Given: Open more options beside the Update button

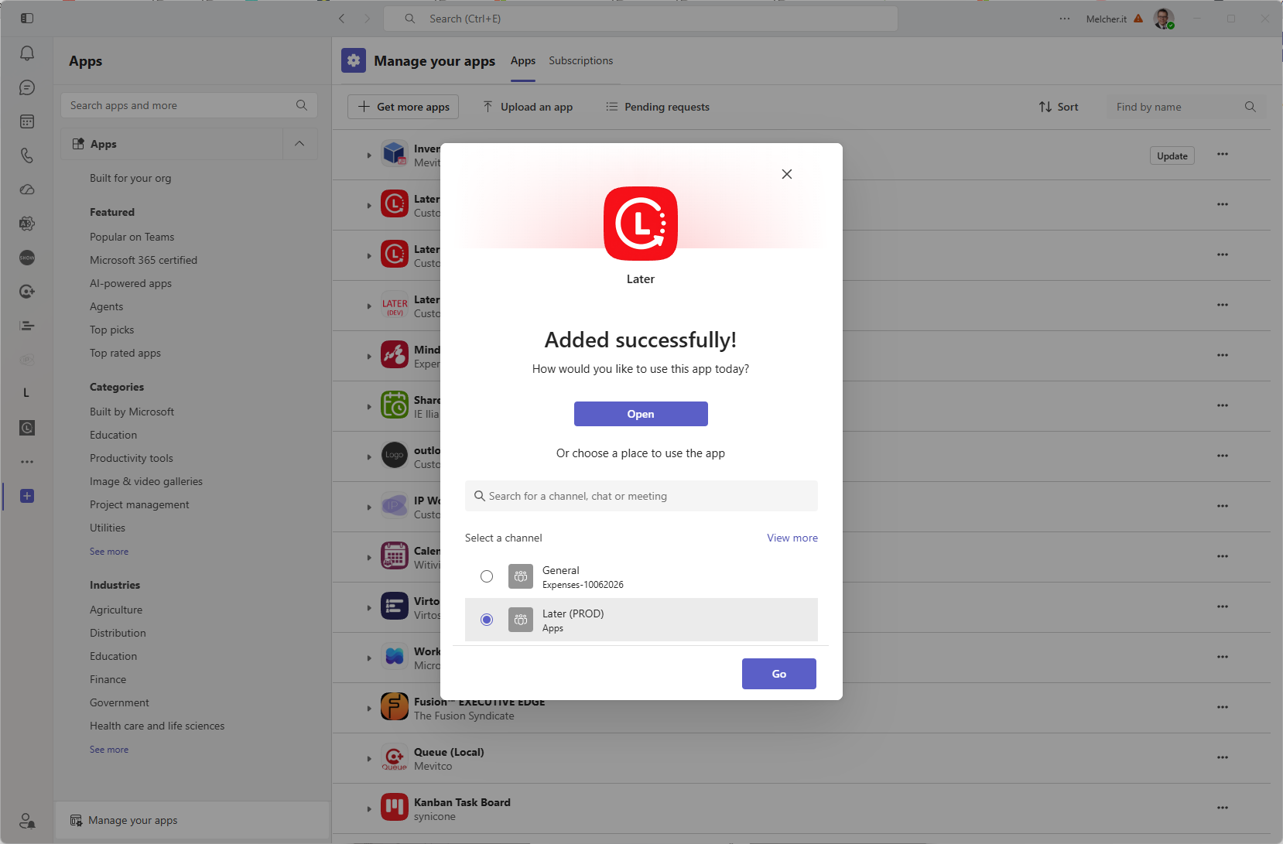Looking at the screenshot, I should pyautogui.click(x=1223, y=154).
